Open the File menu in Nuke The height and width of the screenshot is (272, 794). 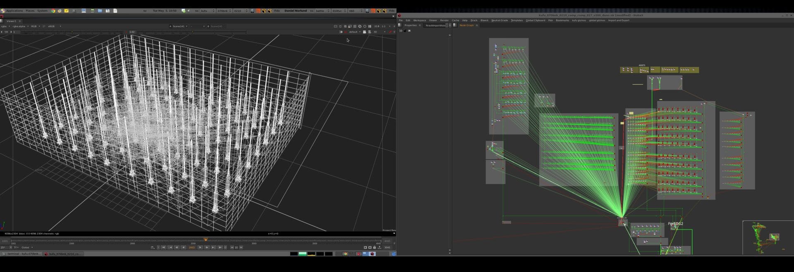401,20
